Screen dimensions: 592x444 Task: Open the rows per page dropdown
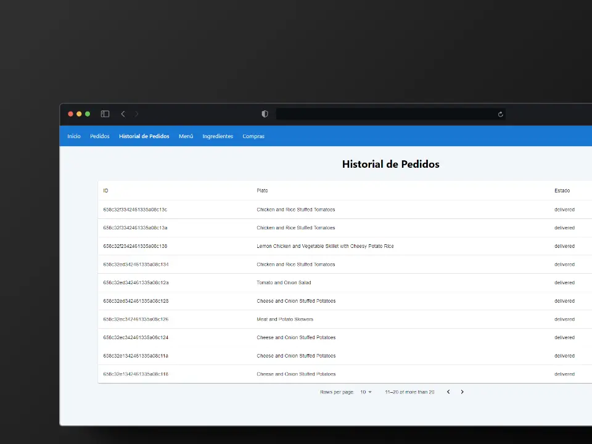tap(366, 392)
